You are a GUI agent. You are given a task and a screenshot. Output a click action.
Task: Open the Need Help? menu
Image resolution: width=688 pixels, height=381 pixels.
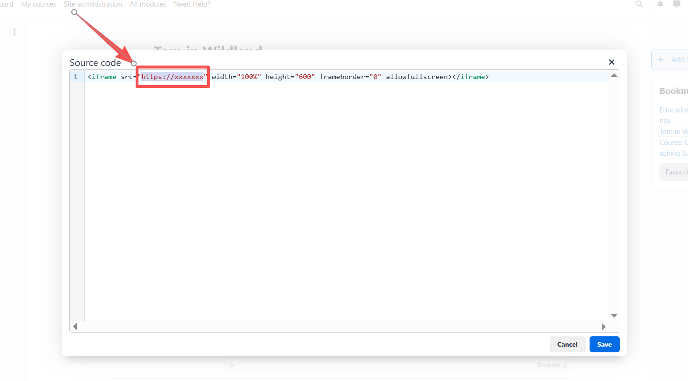(x=192, y=4)
